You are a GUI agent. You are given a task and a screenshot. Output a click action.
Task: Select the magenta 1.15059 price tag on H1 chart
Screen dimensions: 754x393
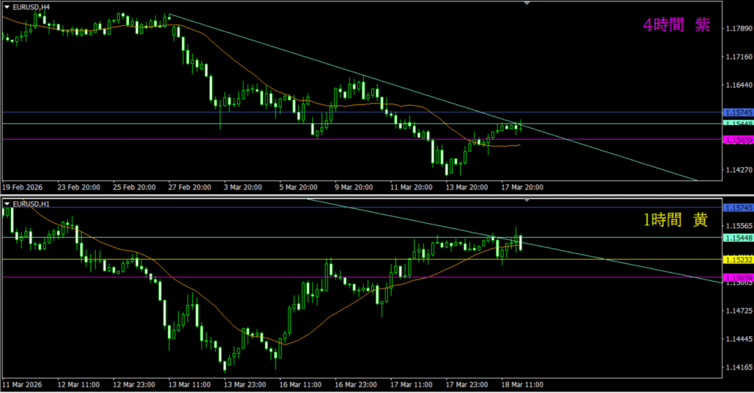[x=737, y=277]
